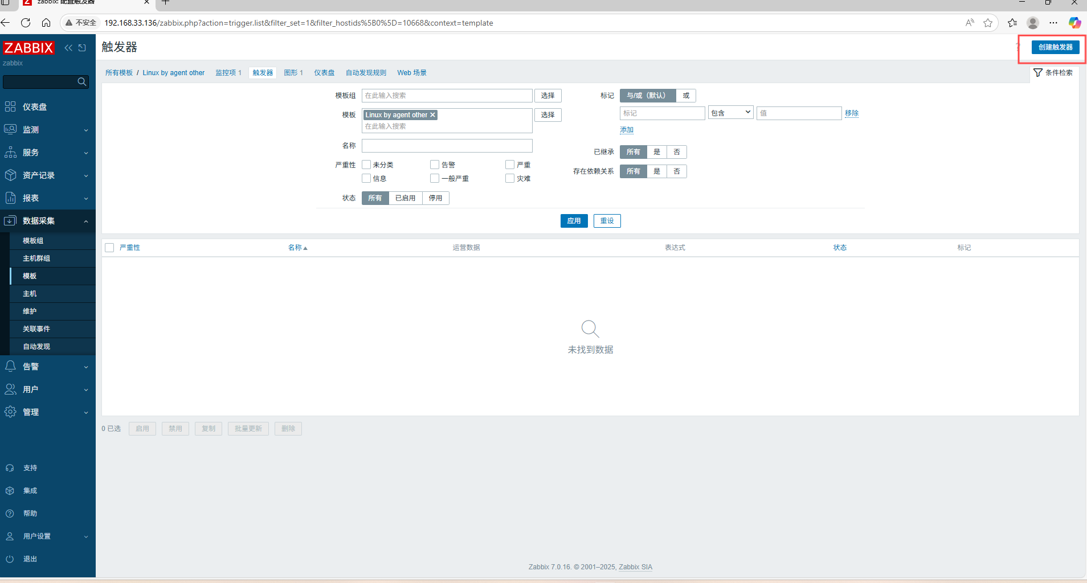
Task: Click the 条件检索 filter funnel icon
Action: pyautogui.click(x=1038, y=72)
